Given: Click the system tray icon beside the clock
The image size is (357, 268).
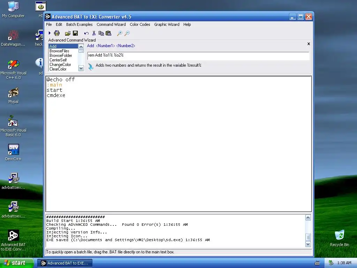Looking at the screenshot, I should point(331,263).
